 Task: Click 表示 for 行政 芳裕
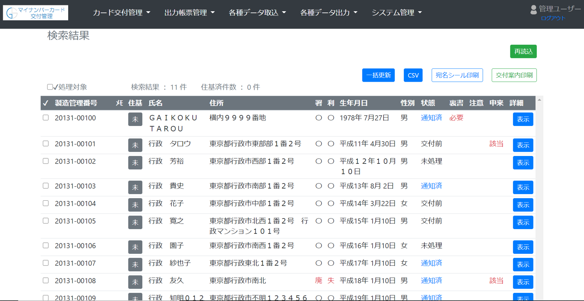(523, 163)
